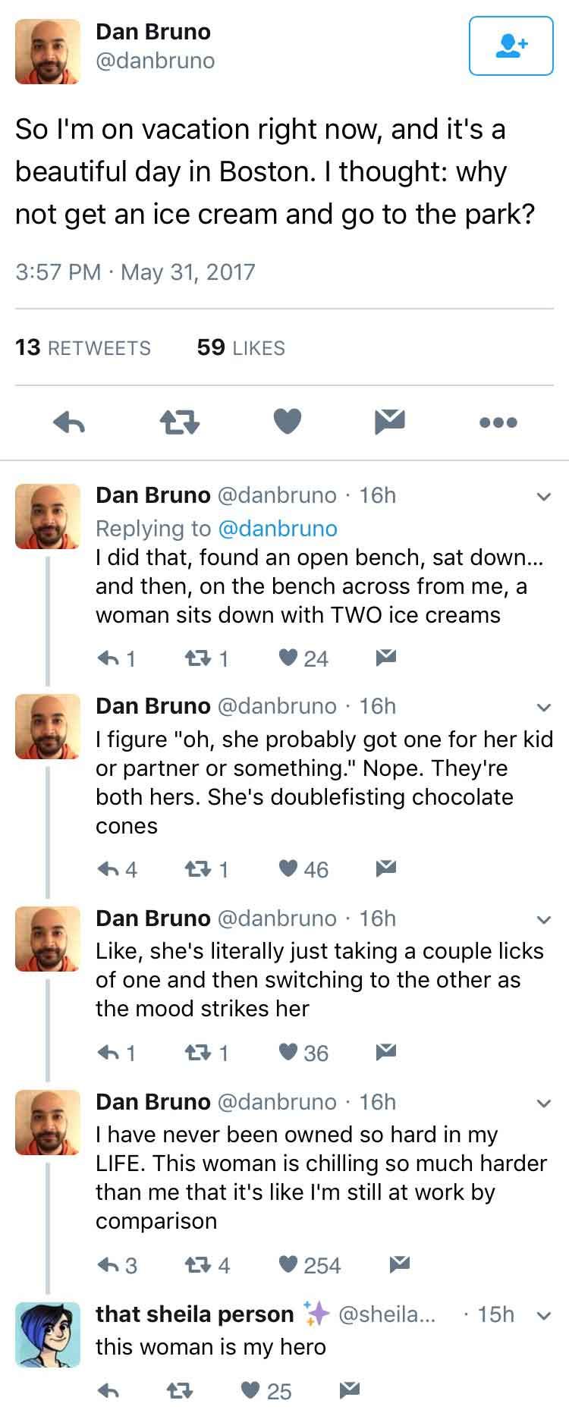Like the tweet with 254 likes

click(288, 1264)
